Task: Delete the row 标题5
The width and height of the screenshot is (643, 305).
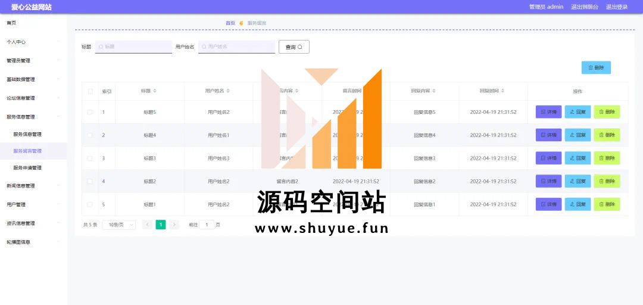Action: pyautogui.click(x=607, y=111)
